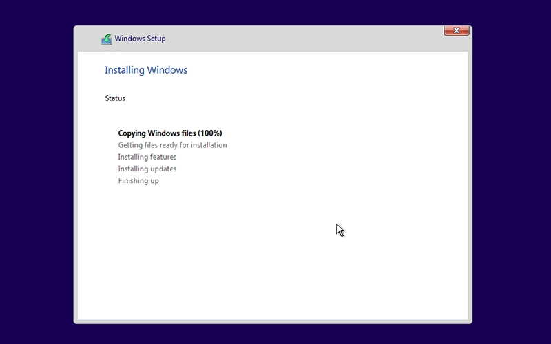Screen dimensions: 551x344
Task: Select Getting files ready for installation step
Action: [173, 145]
